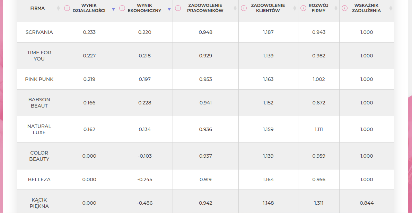Viewport: 412px width, 213px height.
Task: Sort by Zadowolenie Pracowników column arrows
Action: pos(235,8)
